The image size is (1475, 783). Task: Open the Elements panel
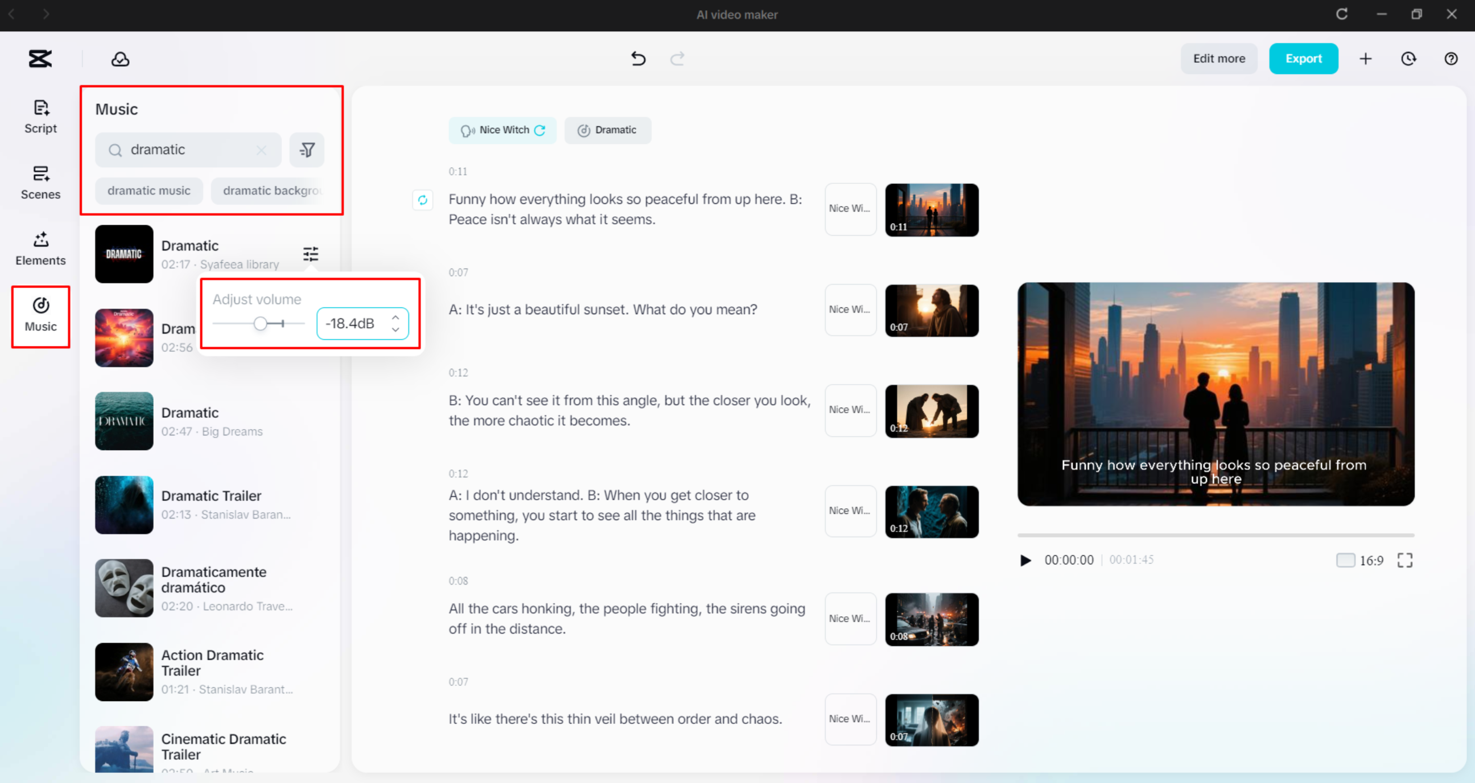coord(40,249)
